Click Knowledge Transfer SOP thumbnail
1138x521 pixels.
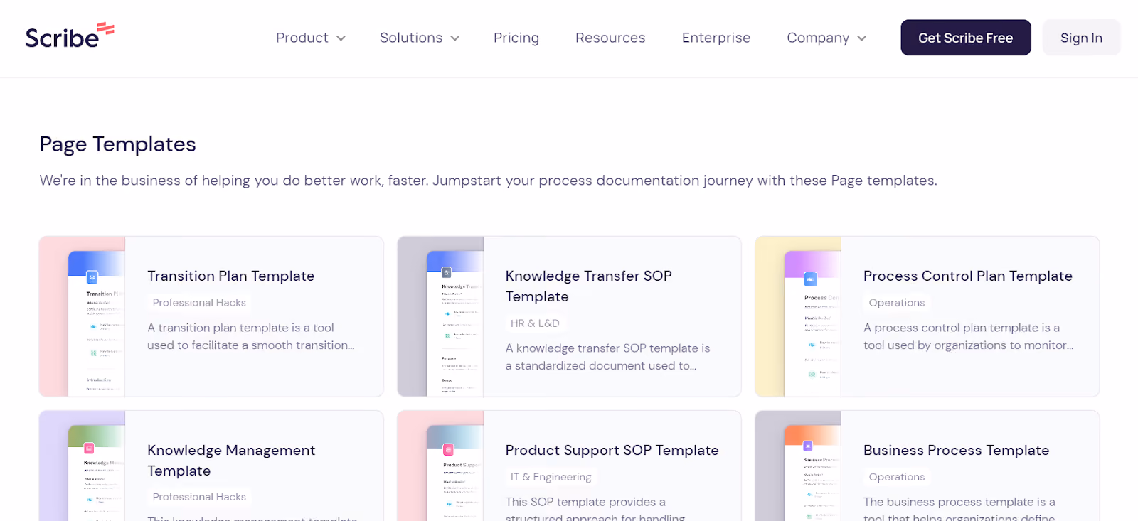pyautogui.click(x=441, y=316)
